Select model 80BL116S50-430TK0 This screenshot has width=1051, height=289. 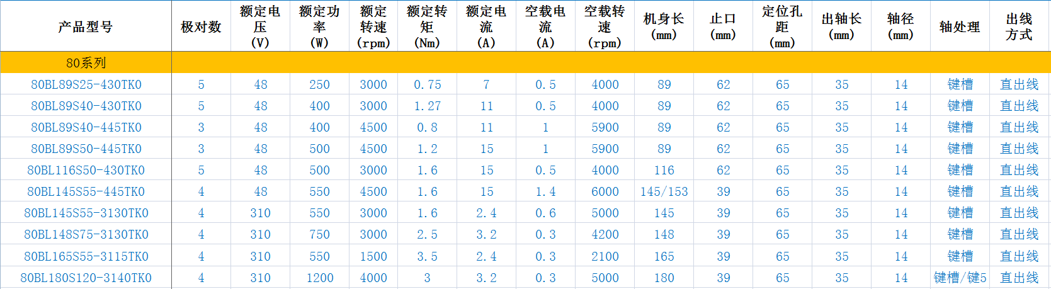[x=86, y=170]
